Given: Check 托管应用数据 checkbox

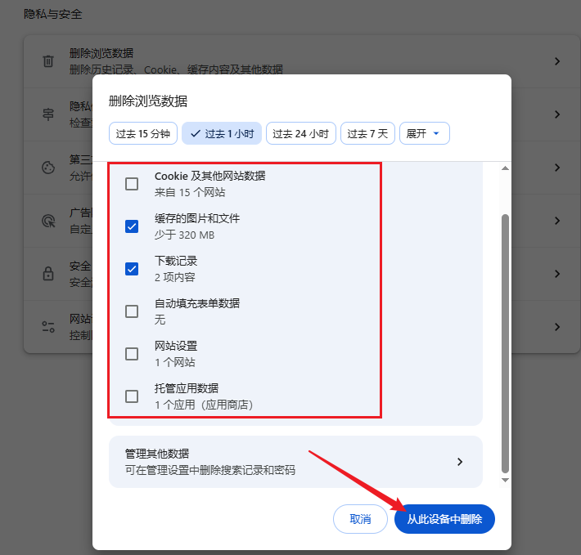Looking at the screenshot, I should click(x=132, y=396).
